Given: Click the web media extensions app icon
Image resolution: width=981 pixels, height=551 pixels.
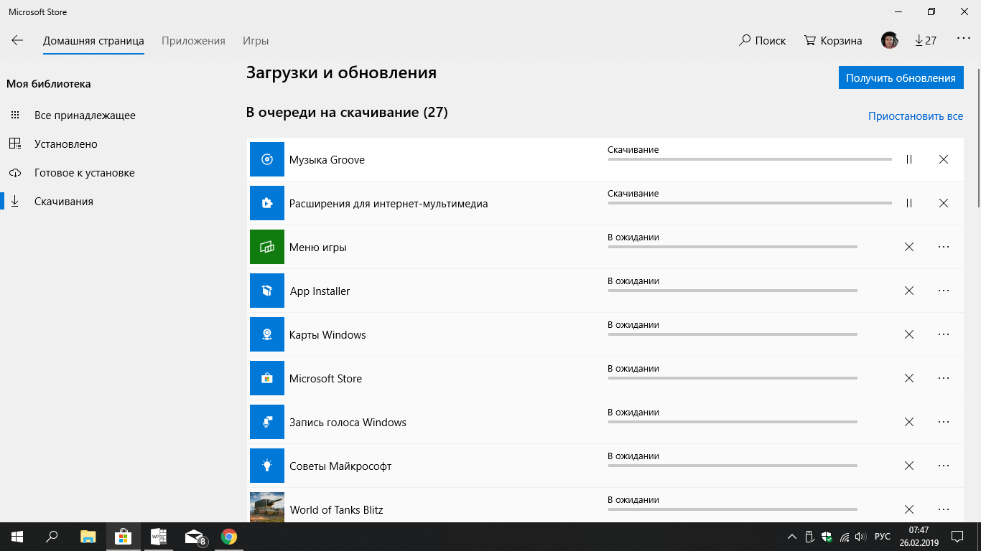Looking at the screenshot, I should pyautogui.click(x=267, y=203).
